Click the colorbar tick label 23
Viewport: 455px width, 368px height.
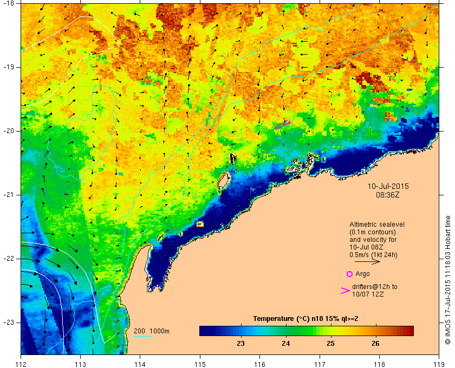click(x=240, y=344)
